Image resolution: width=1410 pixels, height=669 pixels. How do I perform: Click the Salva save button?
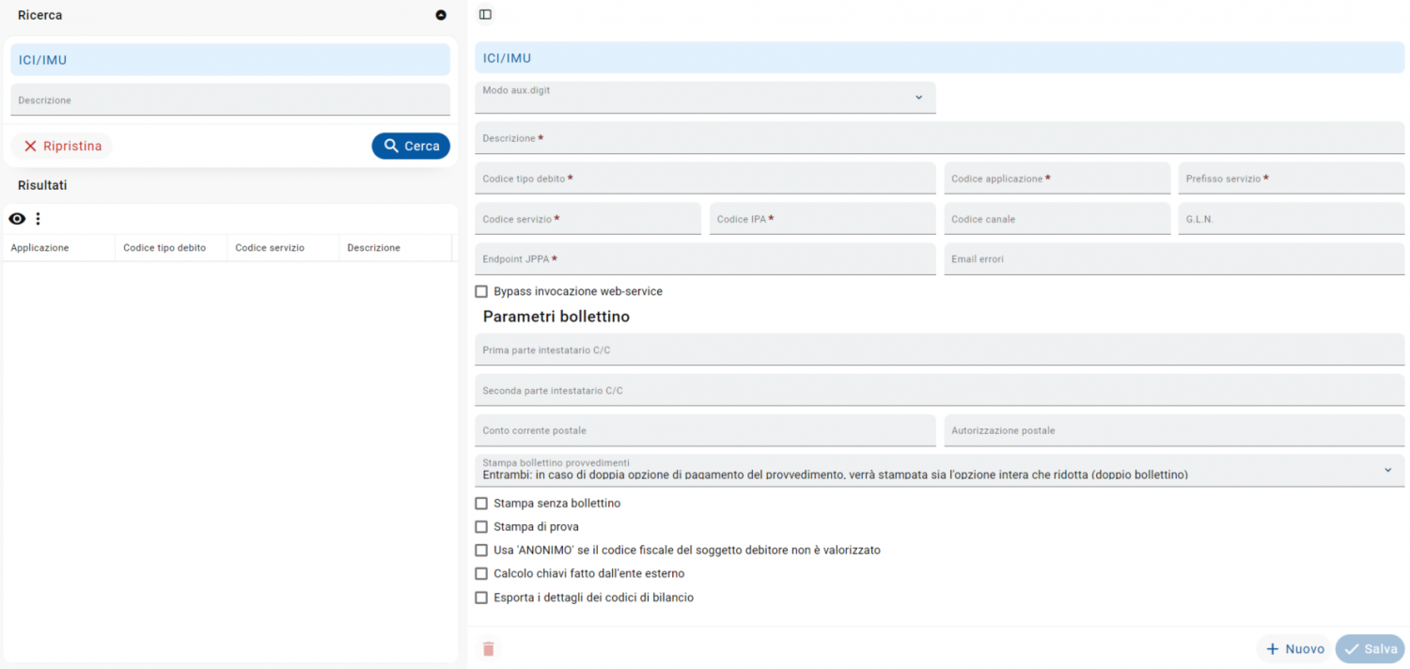tap(1370, 649)
